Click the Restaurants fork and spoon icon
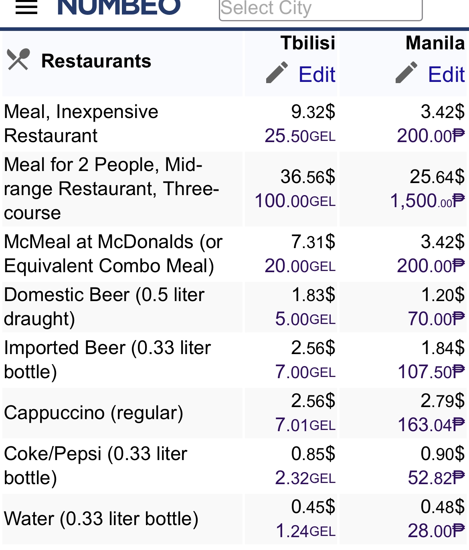This screenshot has width=469, height=550. [18, 60]
